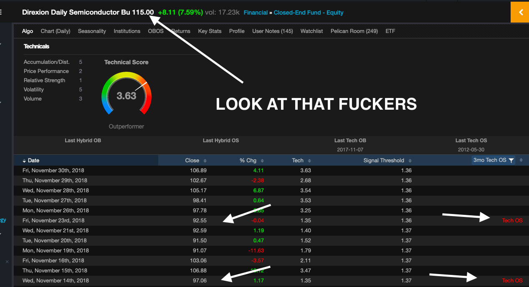Click the sort arrows beside % Chg
The width and height of the screenshot is (529, 287).
point(262,161)
